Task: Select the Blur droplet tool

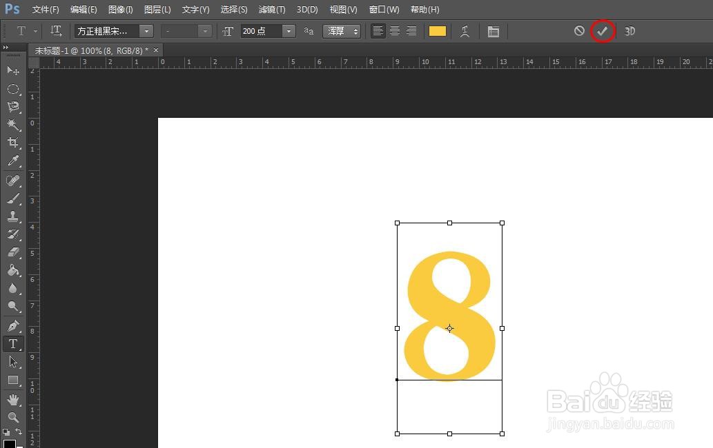Action: coord(12,288)
